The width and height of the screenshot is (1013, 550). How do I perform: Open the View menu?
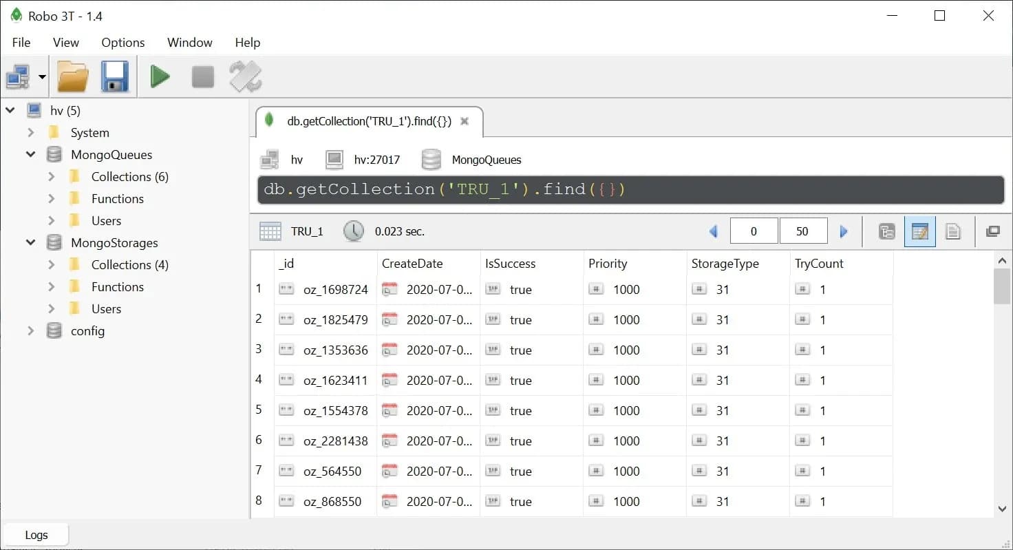[x=66, y=43]
